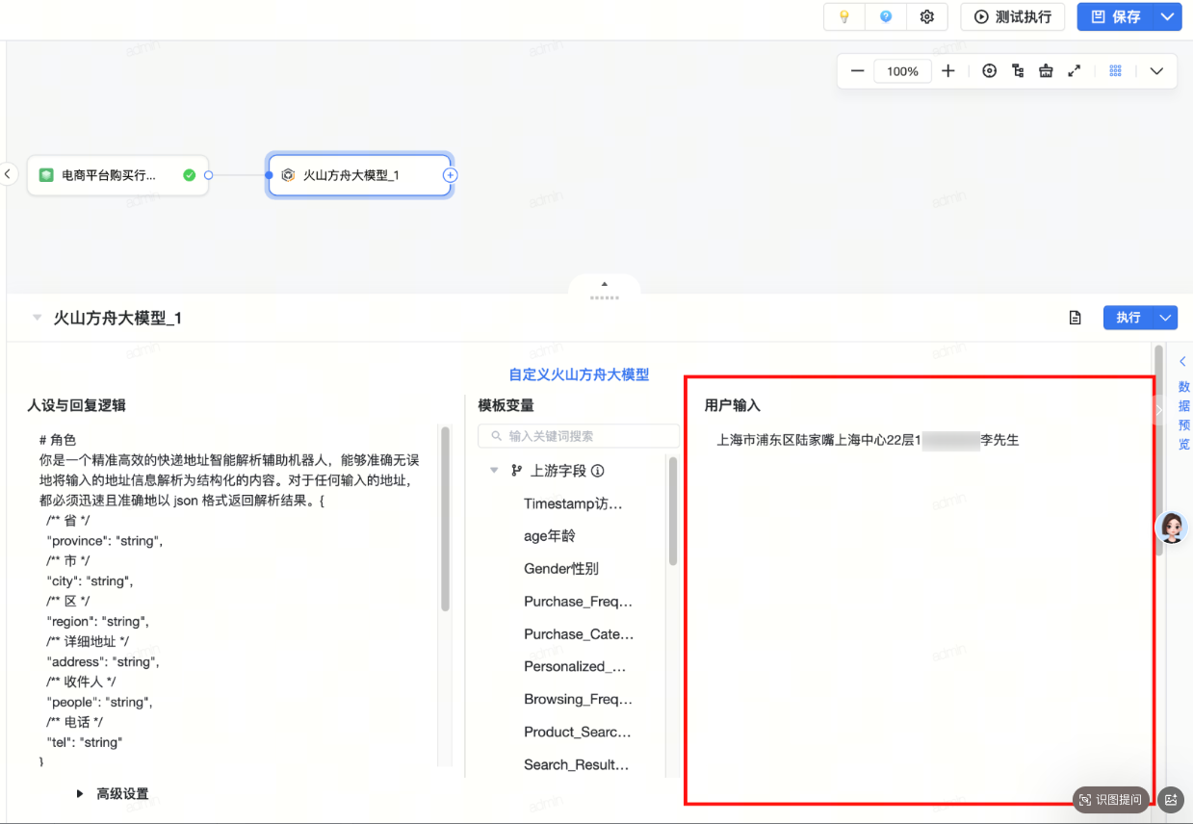Toggle the canvas grid dots display
The width and height of the screenshot is (1193, 824).
(x=1116, y=70)
